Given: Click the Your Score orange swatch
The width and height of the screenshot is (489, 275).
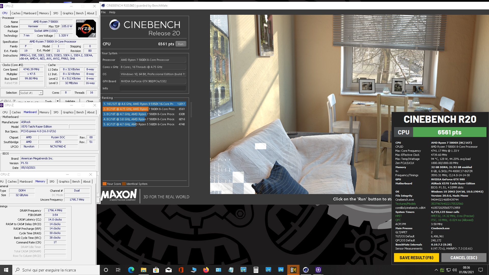Looking at the screenshot, I should tap(104, 184).
